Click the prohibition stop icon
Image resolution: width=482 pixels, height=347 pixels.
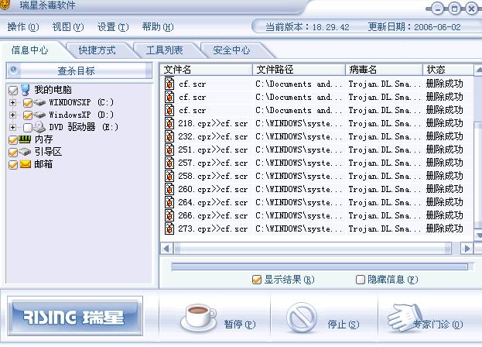click(302, 318)
